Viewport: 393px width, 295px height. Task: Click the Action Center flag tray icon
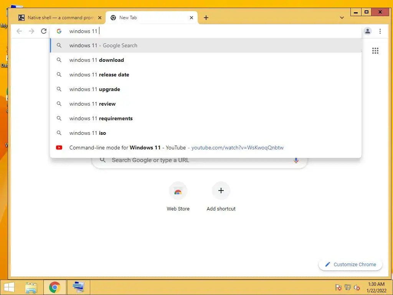tap(338, 287)
